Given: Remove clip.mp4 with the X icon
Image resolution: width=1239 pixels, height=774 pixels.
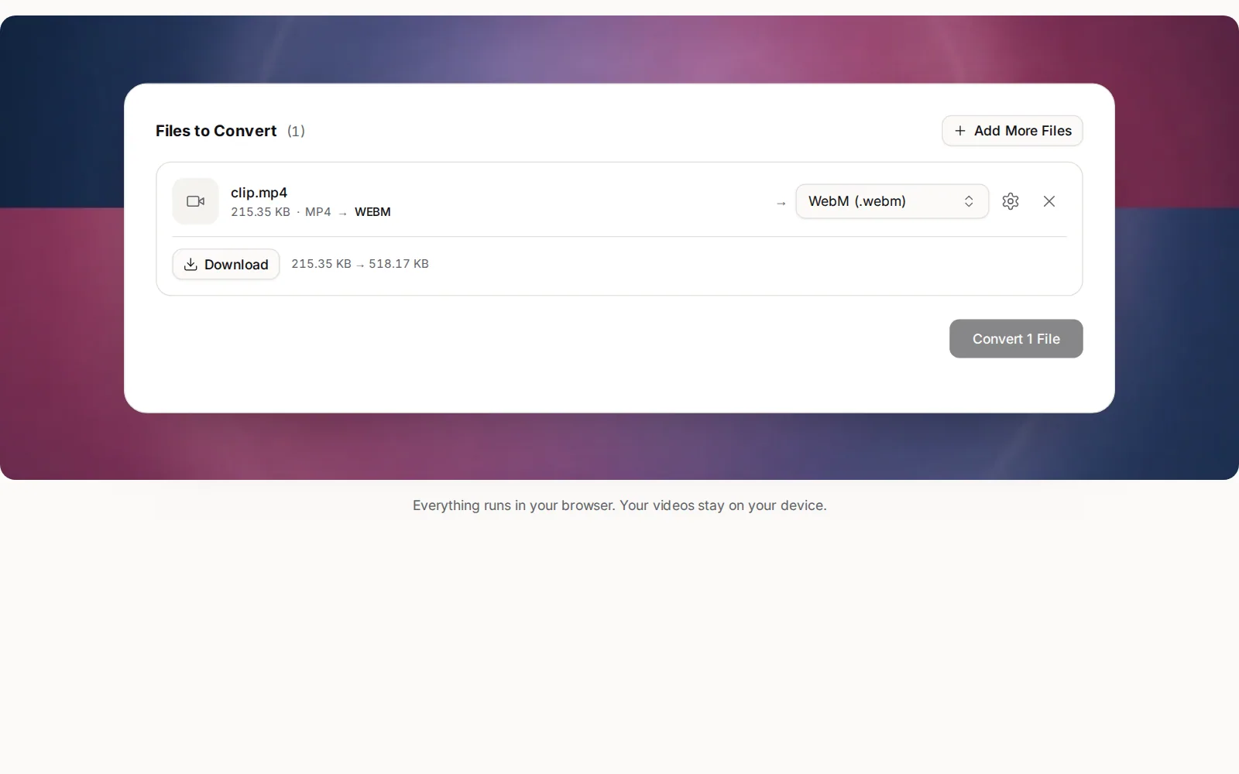Looking at the screenshot, I should point(1049,201).
